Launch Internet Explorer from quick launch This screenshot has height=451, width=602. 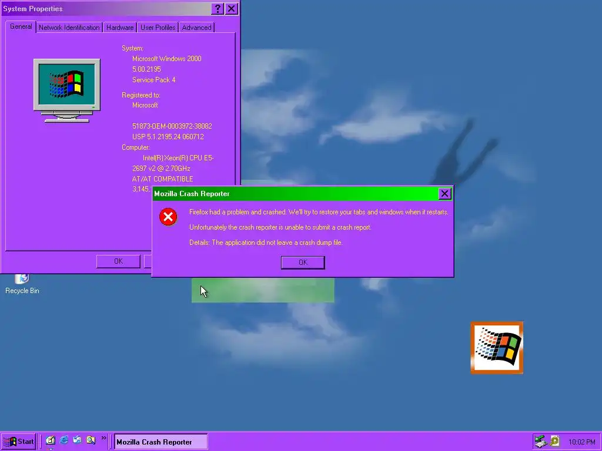pyautogui.click(x=63, y=440)
